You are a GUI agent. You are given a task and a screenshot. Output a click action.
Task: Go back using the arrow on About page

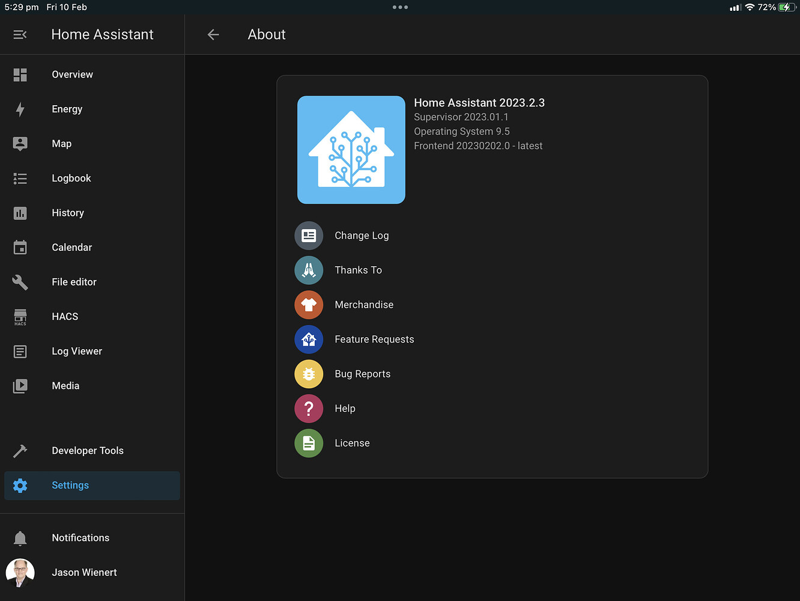[213, 34]
